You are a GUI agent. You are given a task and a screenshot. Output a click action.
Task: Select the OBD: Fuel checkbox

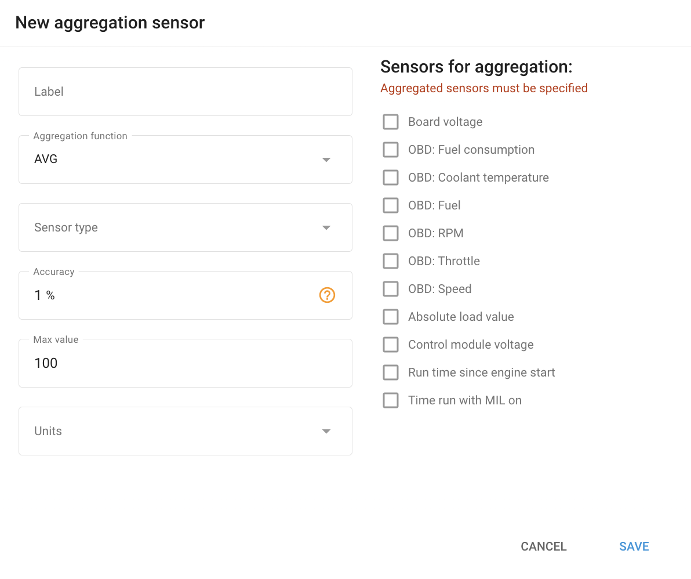[x=391, y=205]
